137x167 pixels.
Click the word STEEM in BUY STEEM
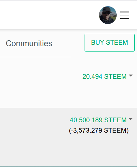117,43
